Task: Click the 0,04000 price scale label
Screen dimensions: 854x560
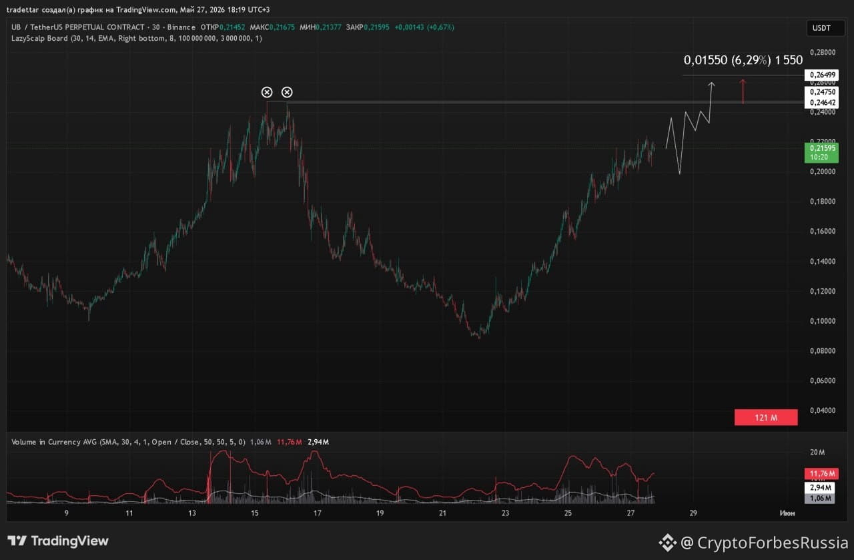Action: 823,410
